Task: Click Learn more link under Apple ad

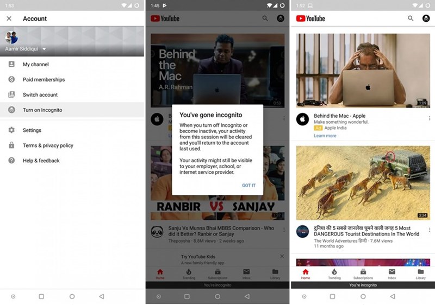Action: click(325, 136)
